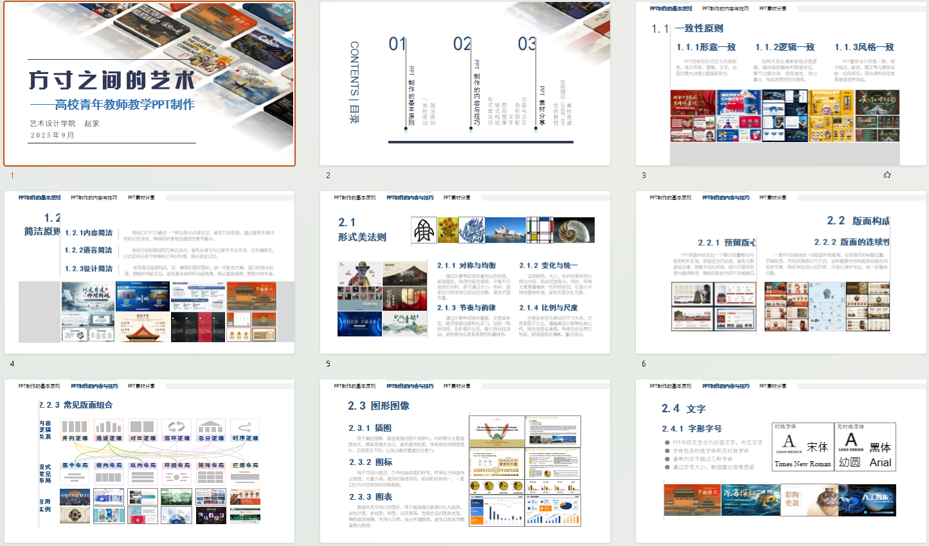
Task: Select the title slide 方寸之间的艺术
Action: (x=149, y=84)
